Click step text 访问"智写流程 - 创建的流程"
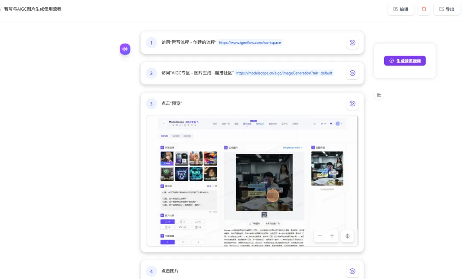This screenshot has height=279, width=462. (x=189, y=42)
